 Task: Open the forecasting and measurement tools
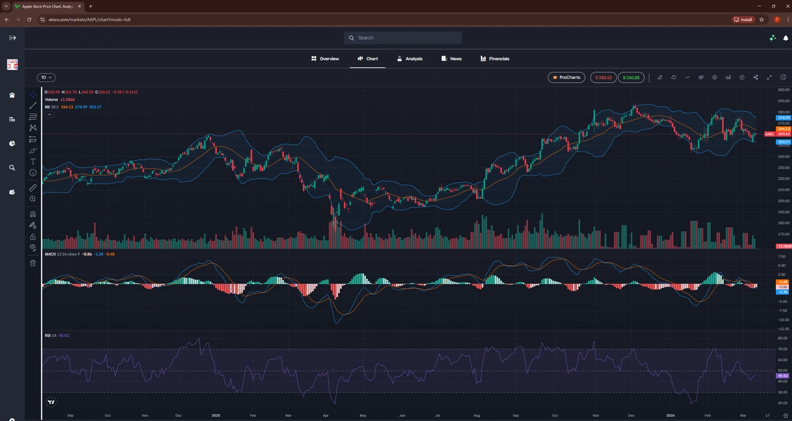tap(33, 139)
